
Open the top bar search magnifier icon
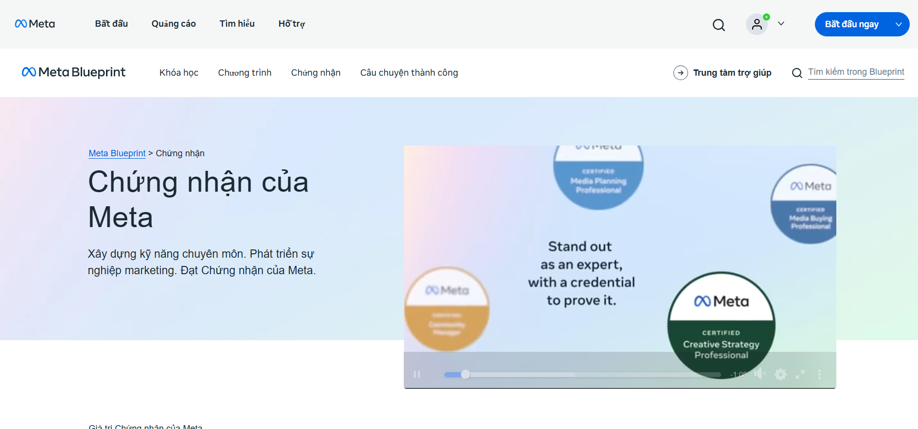719,25
